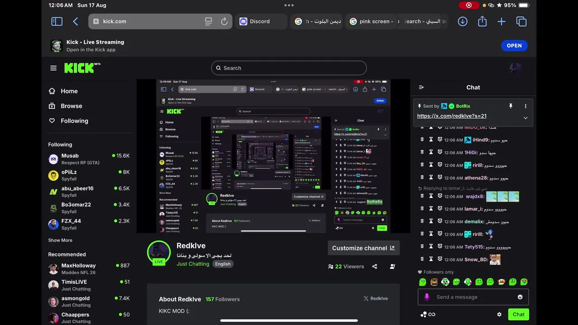The width and height of the screenshot is (578, 325).
Task: Timeout user 1HiGi with hourglass icon
Action: click(x=431, y=153)
